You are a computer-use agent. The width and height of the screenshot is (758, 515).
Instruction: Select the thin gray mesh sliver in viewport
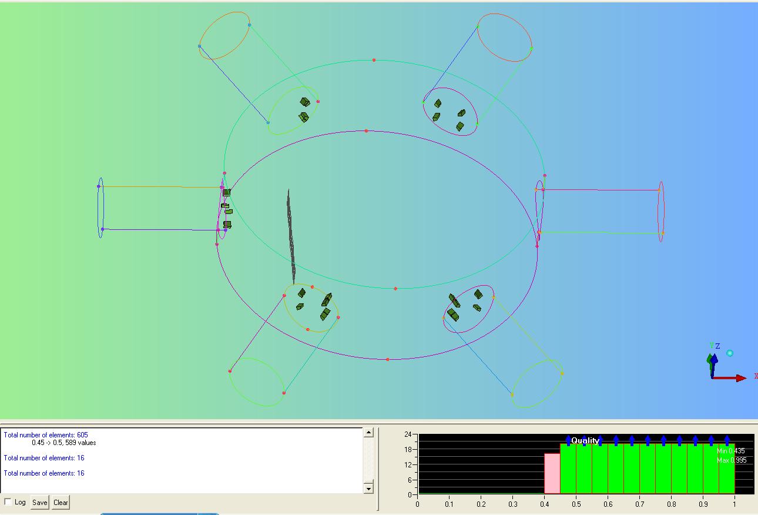tap(291, 235)
